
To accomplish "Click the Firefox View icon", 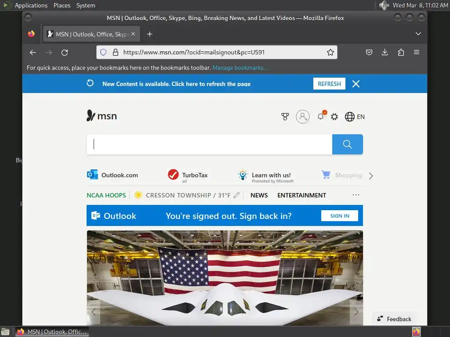I will tap(31, 34).
